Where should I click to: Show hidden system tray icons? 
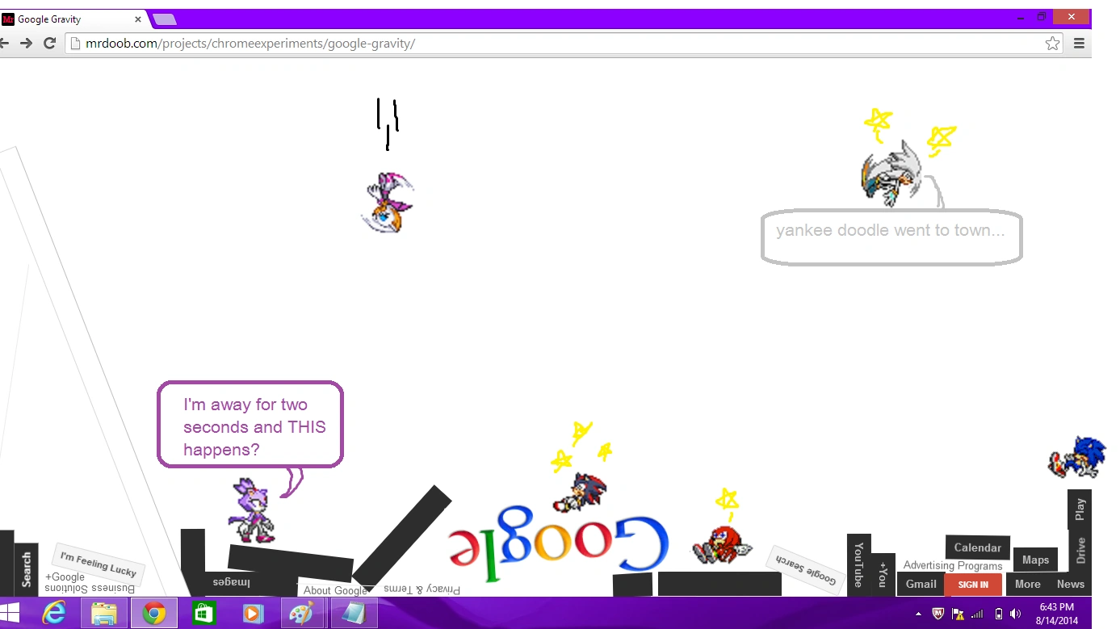(918, 614)
